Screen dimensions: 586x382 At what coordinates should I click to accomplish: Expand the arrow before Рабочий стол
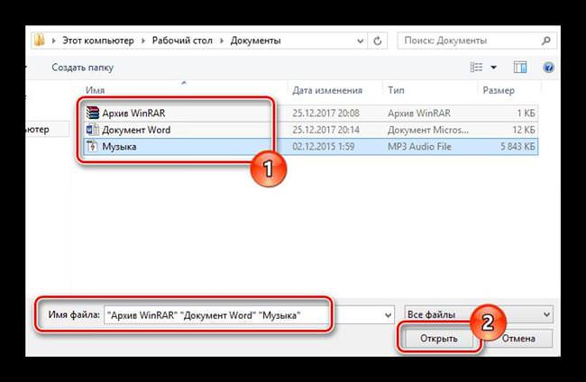(143, 41)
